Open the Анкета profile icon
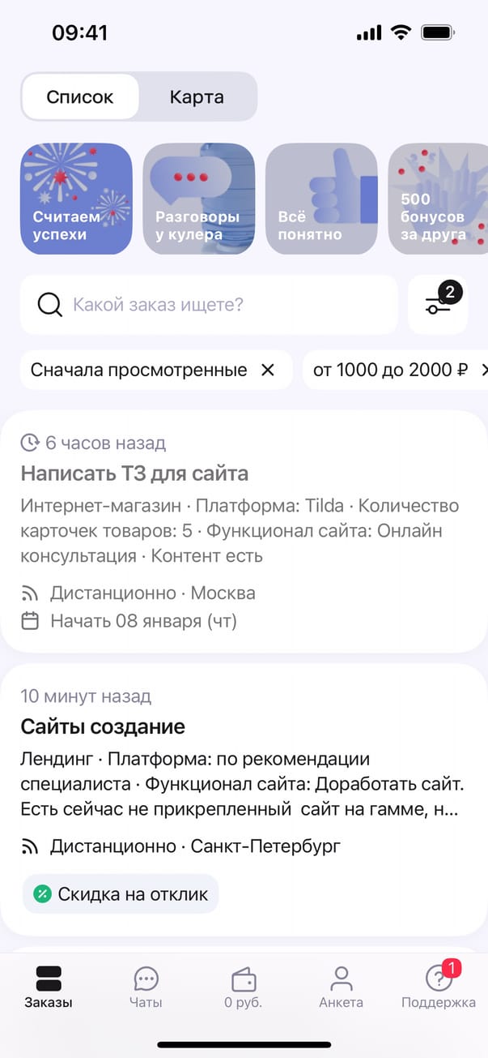Viewport: 488px width, 1058px height. click(x=341, y=979)
